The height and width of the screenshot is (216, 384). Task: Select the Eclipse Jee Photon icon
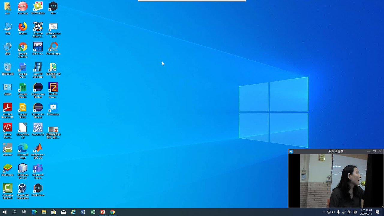(38, 110)
